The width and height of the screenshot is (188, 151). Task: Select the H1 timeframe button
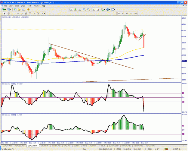[123, 14]
